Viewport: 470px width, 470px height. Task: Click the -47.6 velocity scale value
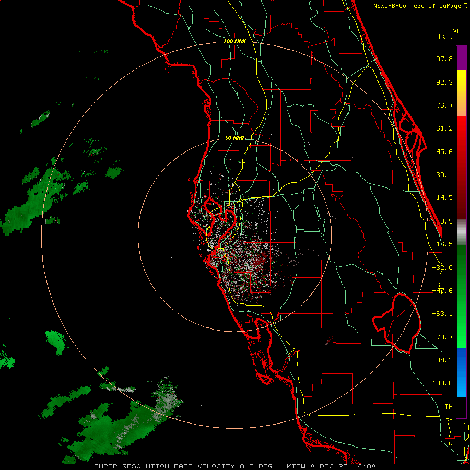pyautogui.click(x=442, y=291)
